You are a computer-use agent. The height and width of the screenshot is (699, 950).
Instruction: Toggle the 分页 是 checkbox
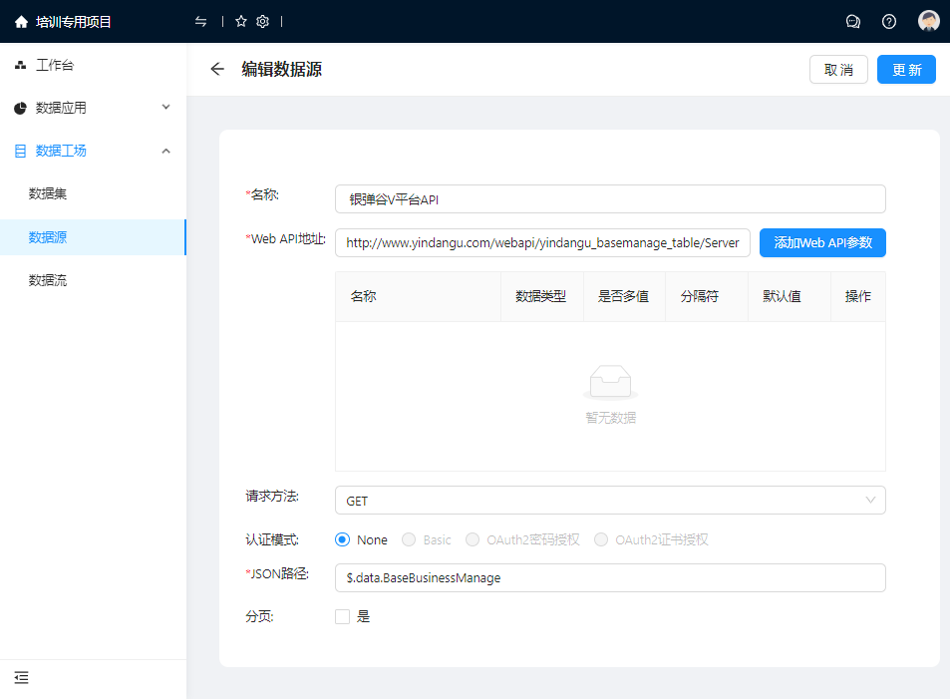pos(343,616)
